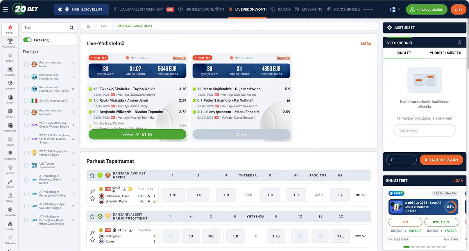Image resolution: width=469 pixels, height=251 pixels.
Task: Click green Kirjaudu sisään header button
Action: [427, 10]
